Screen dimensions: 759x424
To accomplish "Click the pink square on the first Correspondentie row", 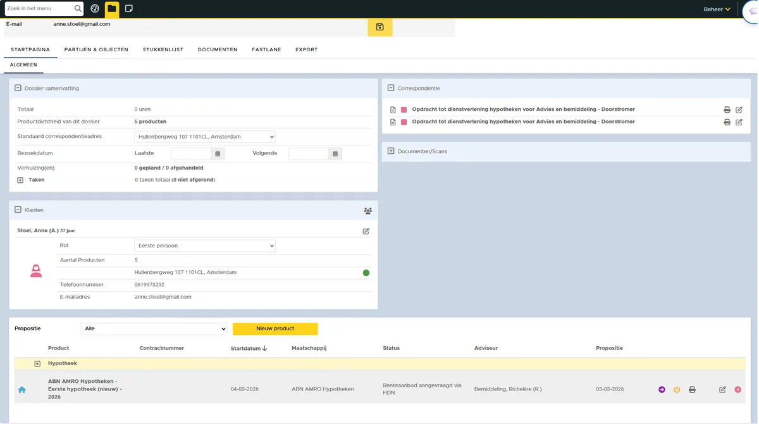I will tap(404, 109).
